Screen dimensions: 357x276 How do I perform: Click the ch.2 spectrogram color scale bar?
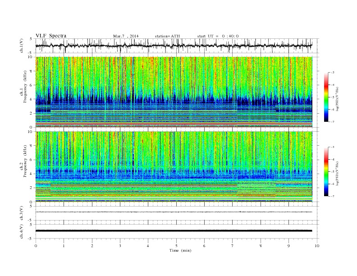click(x=326, y=171)
